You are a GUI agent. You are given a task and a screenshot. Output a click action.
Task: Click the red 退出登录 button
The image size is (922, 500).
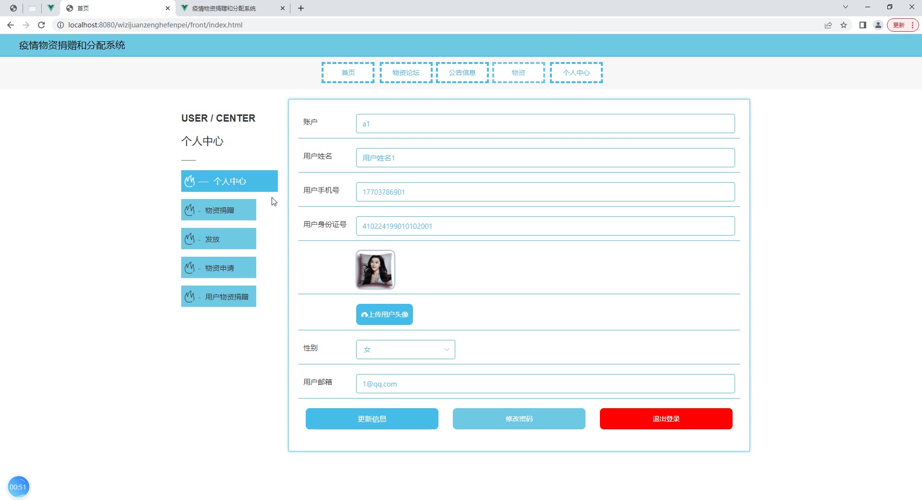(x=666, y=419)
